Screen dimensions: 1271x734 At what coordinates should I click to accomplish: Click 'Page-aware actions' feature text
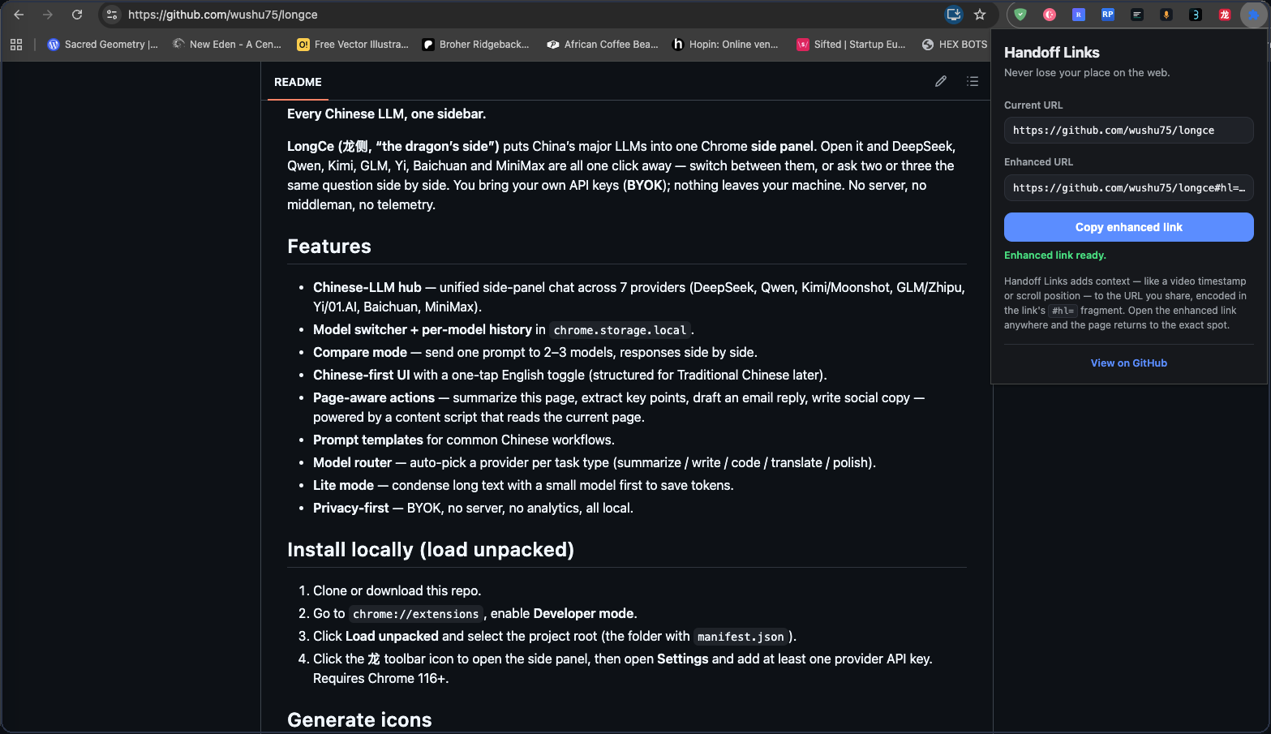[x=374, y=397]
